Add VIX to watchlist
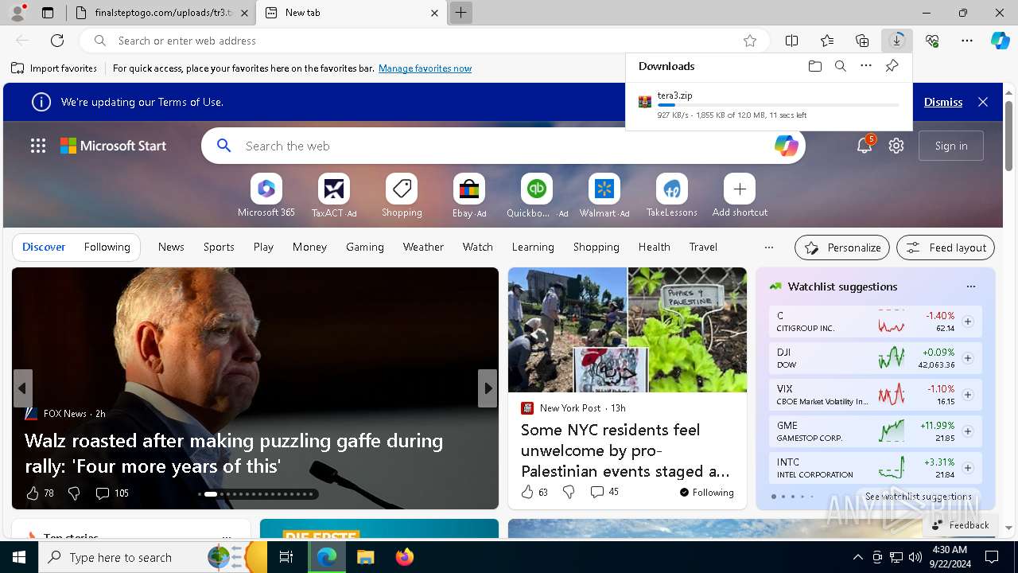Image resolution: width=1018 pixels, height=573 pixels. [968, 395]
